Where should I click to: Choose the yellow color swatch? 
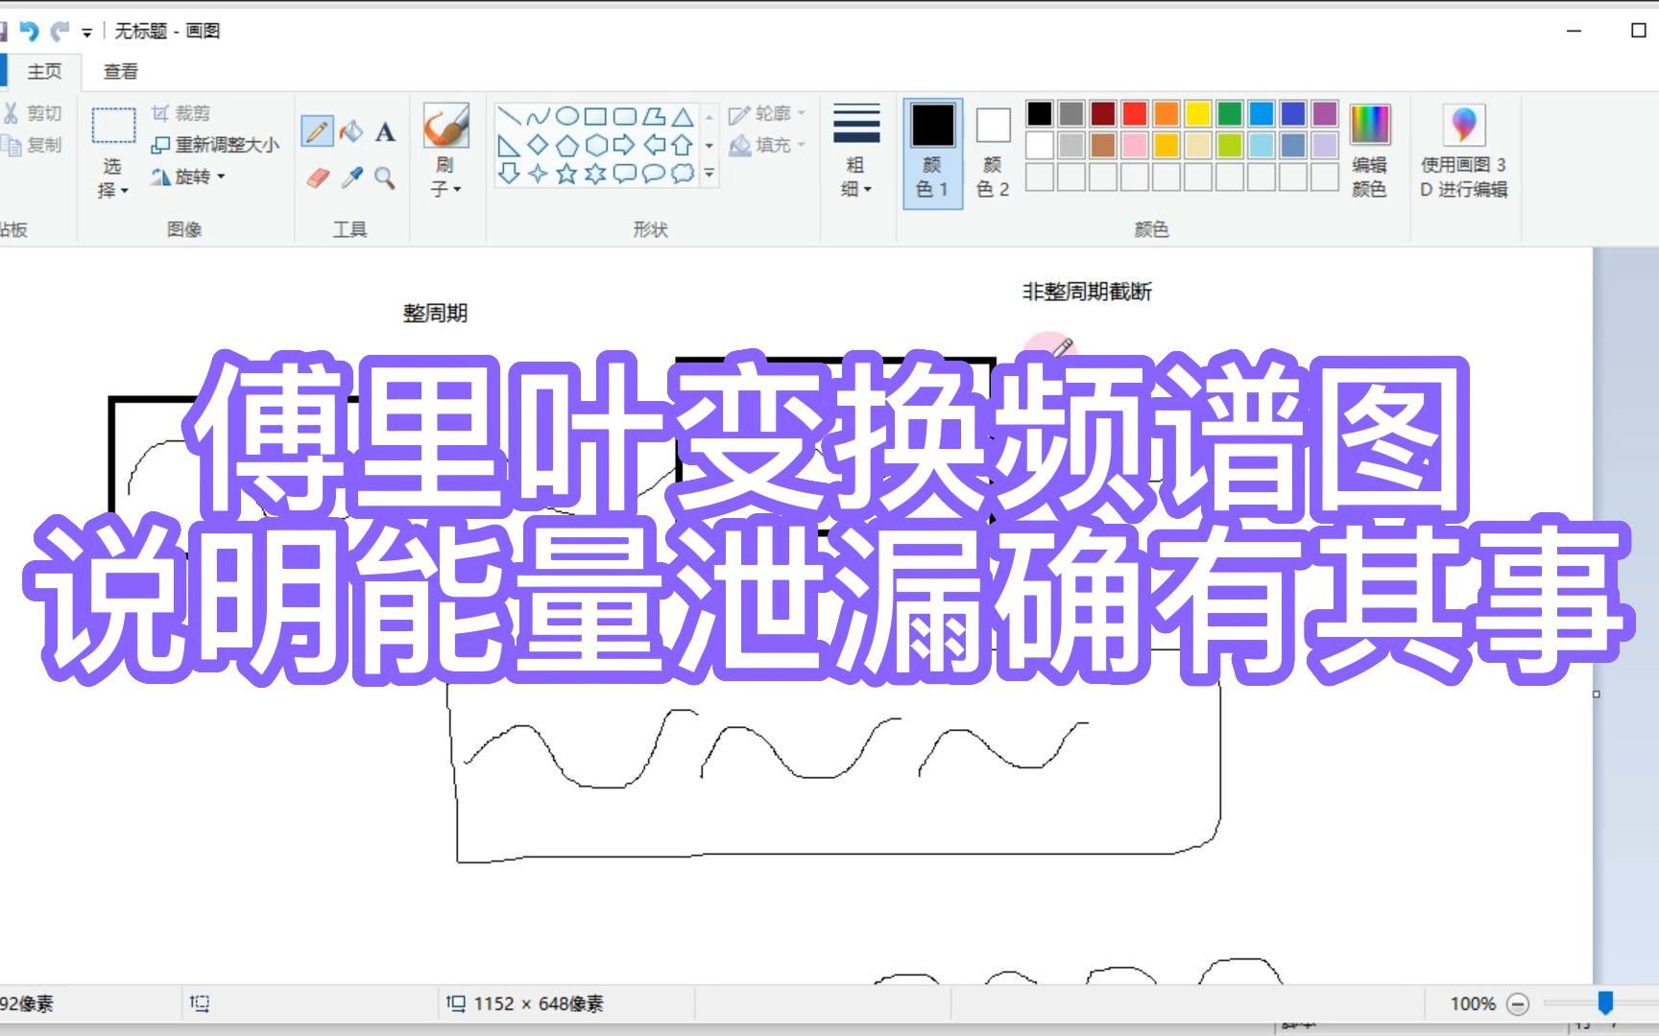[1198, 113]
